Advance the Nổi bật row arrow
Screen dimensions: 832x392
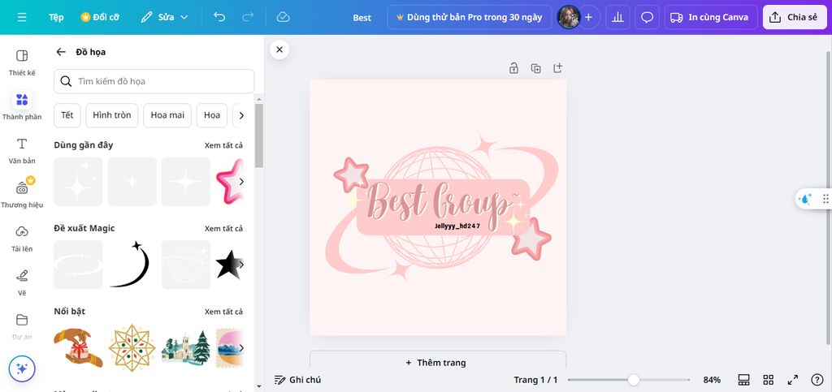click(241, 348)
